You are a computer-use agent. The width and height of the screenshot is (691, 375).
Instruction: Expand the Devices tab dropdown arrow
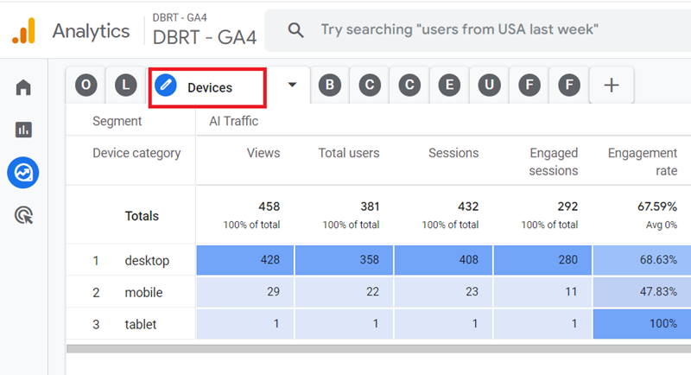(x=292, y=85)
